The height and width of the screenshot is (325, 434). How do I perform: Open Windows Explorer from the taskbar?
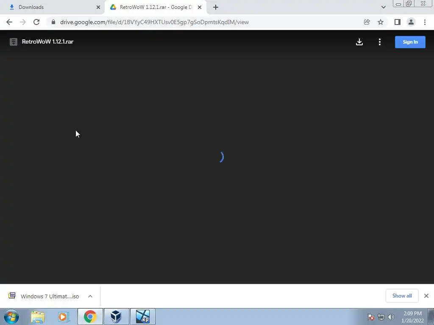point(38,317)
